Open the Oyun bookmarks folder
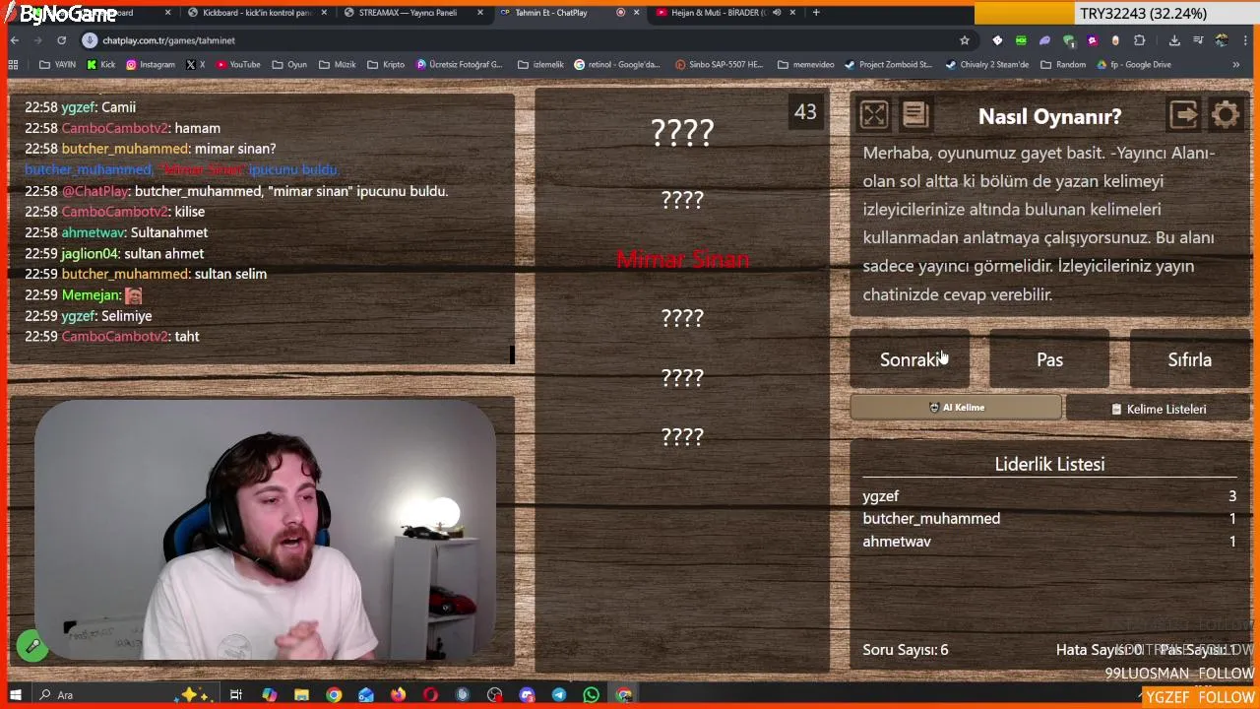Viewport: 1260px width, 709px height. (289, 65)
